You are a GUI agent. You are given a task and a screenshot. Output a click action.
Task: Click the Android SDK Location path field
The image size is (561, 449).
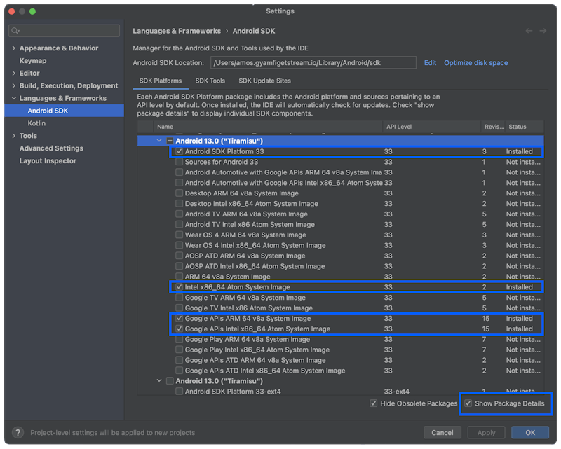tap(313, 63)
